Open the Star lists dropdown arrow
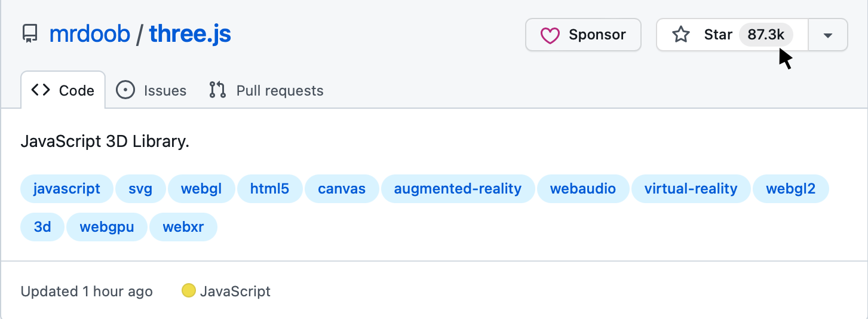This screenshot has width=868, height=319. [827, 35]
